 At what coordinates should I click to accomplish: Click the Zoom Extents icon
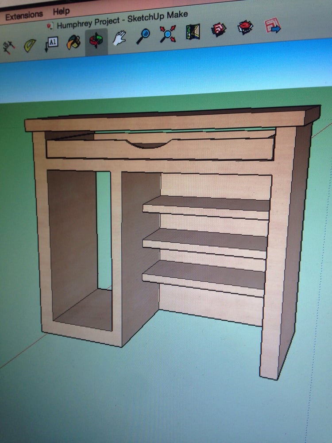pos(168,34)
